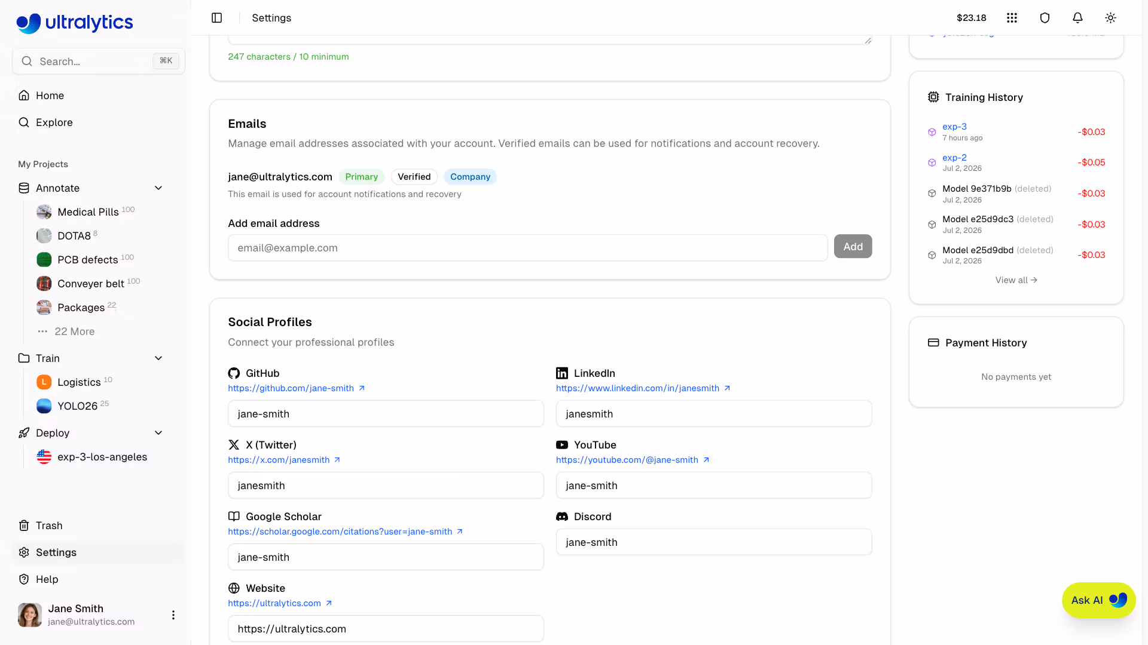Click YOLO26 project icon

click(44, 406)
